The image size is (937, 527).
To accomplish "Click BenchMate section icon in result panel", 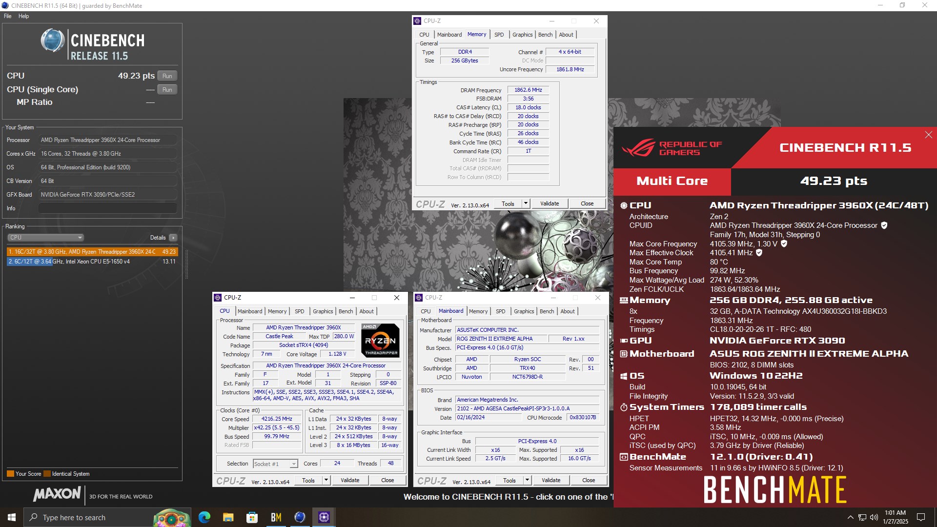I will point(624,457).
